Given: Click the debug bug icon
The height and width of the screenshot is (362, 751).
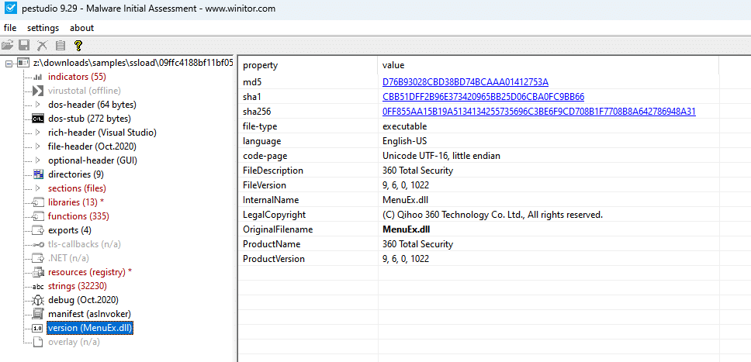Looking at the screenshot, I should 38,300.
